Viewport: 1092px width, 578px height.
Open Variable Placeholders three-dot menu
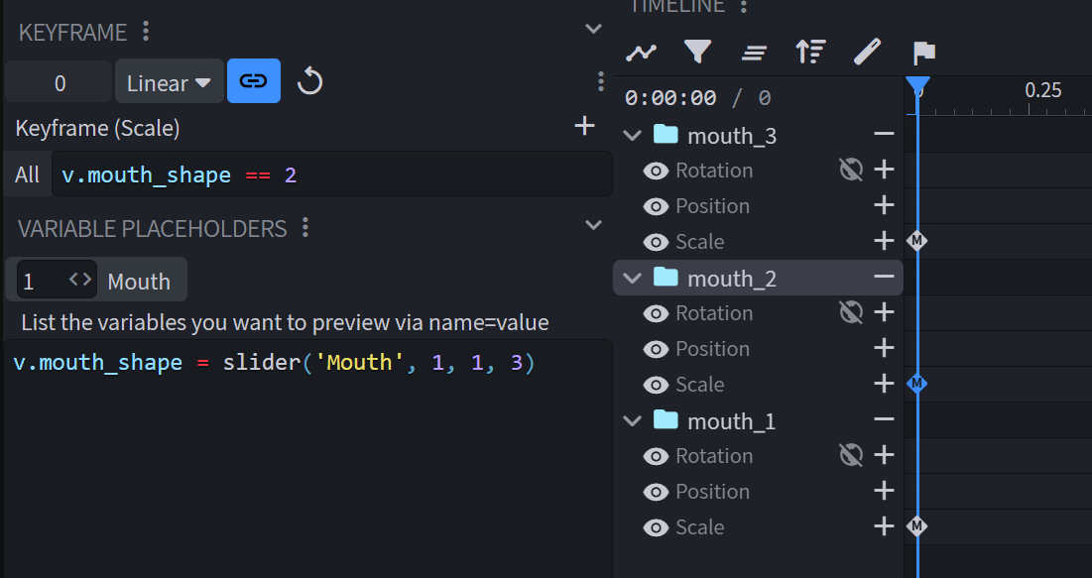pos(305,228)
